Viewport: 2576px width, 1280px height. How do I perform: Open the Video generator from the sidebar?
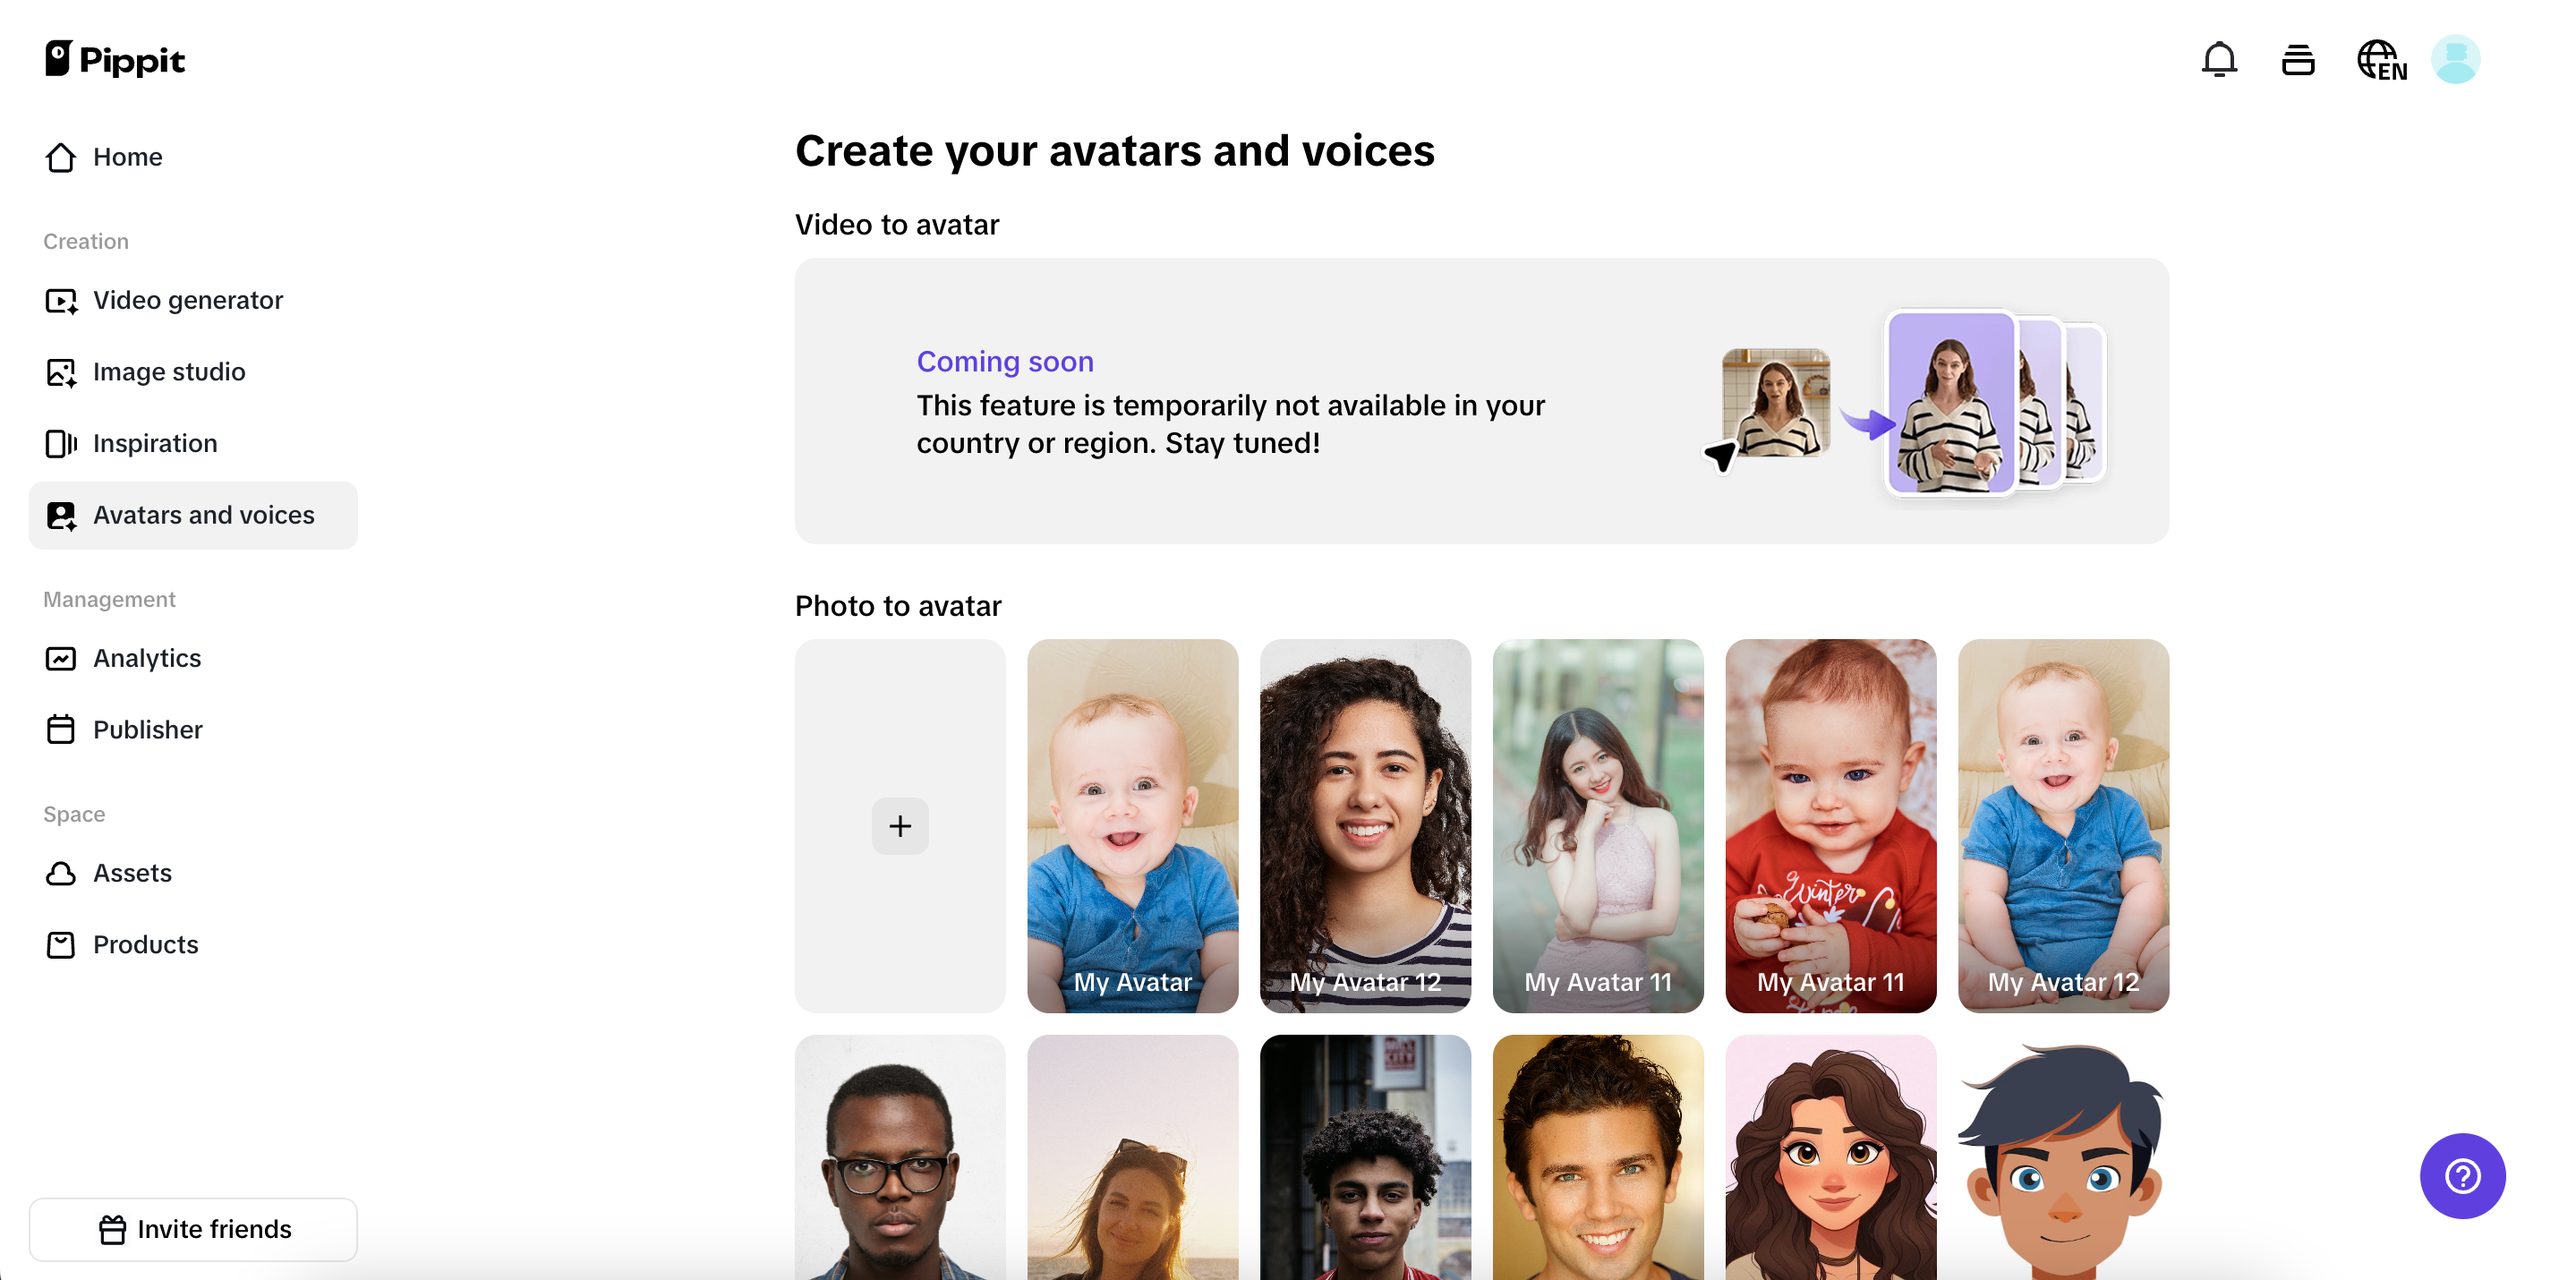pos(187,299)
